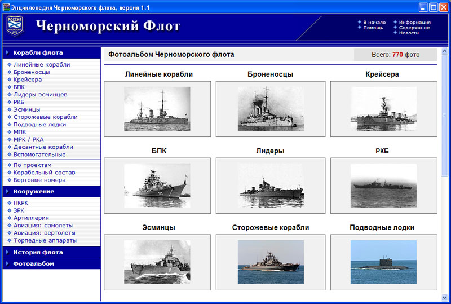Screen dimensions: 451x304
Task: Expand the История флота section
Action: pyautogui.click(x=38, y=252)
